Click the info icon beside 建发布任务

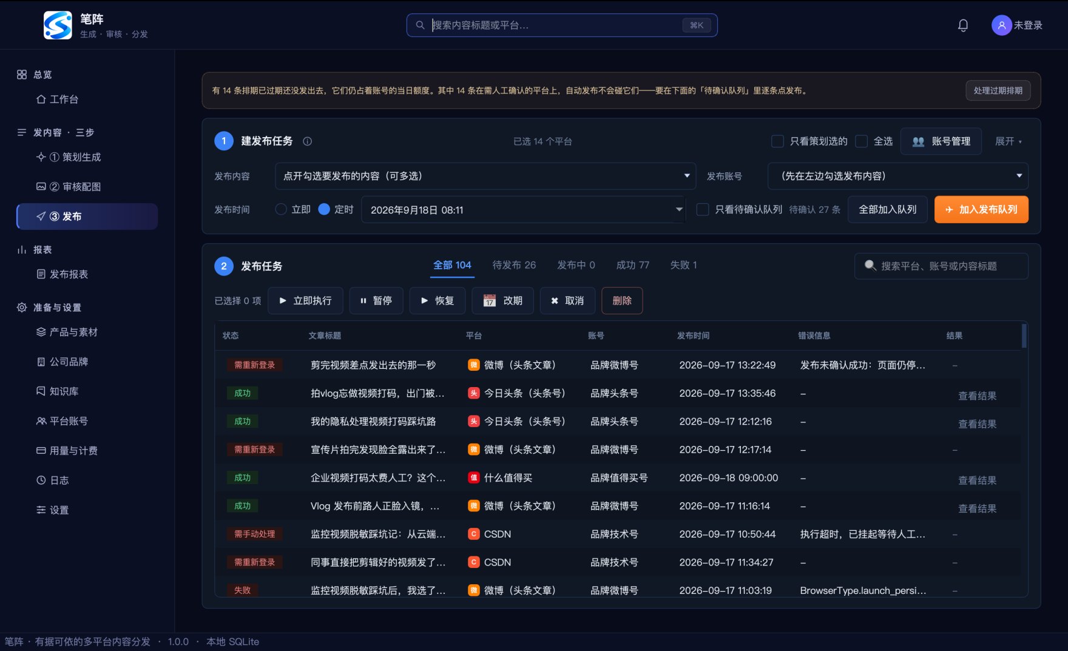(307, 141)
